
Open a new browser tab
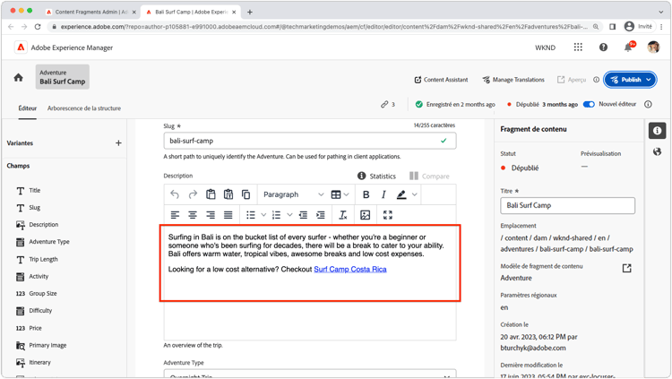(250, 12)
